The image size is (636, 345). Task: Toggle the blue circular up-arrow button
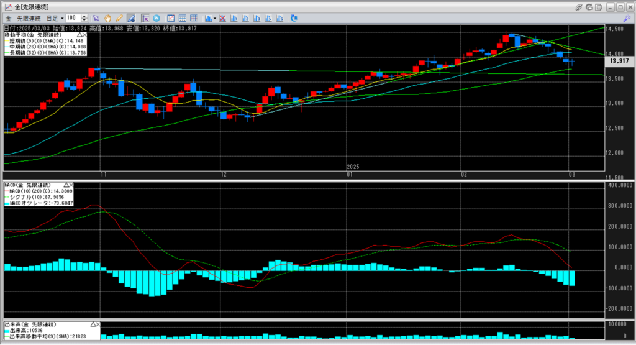156,18
